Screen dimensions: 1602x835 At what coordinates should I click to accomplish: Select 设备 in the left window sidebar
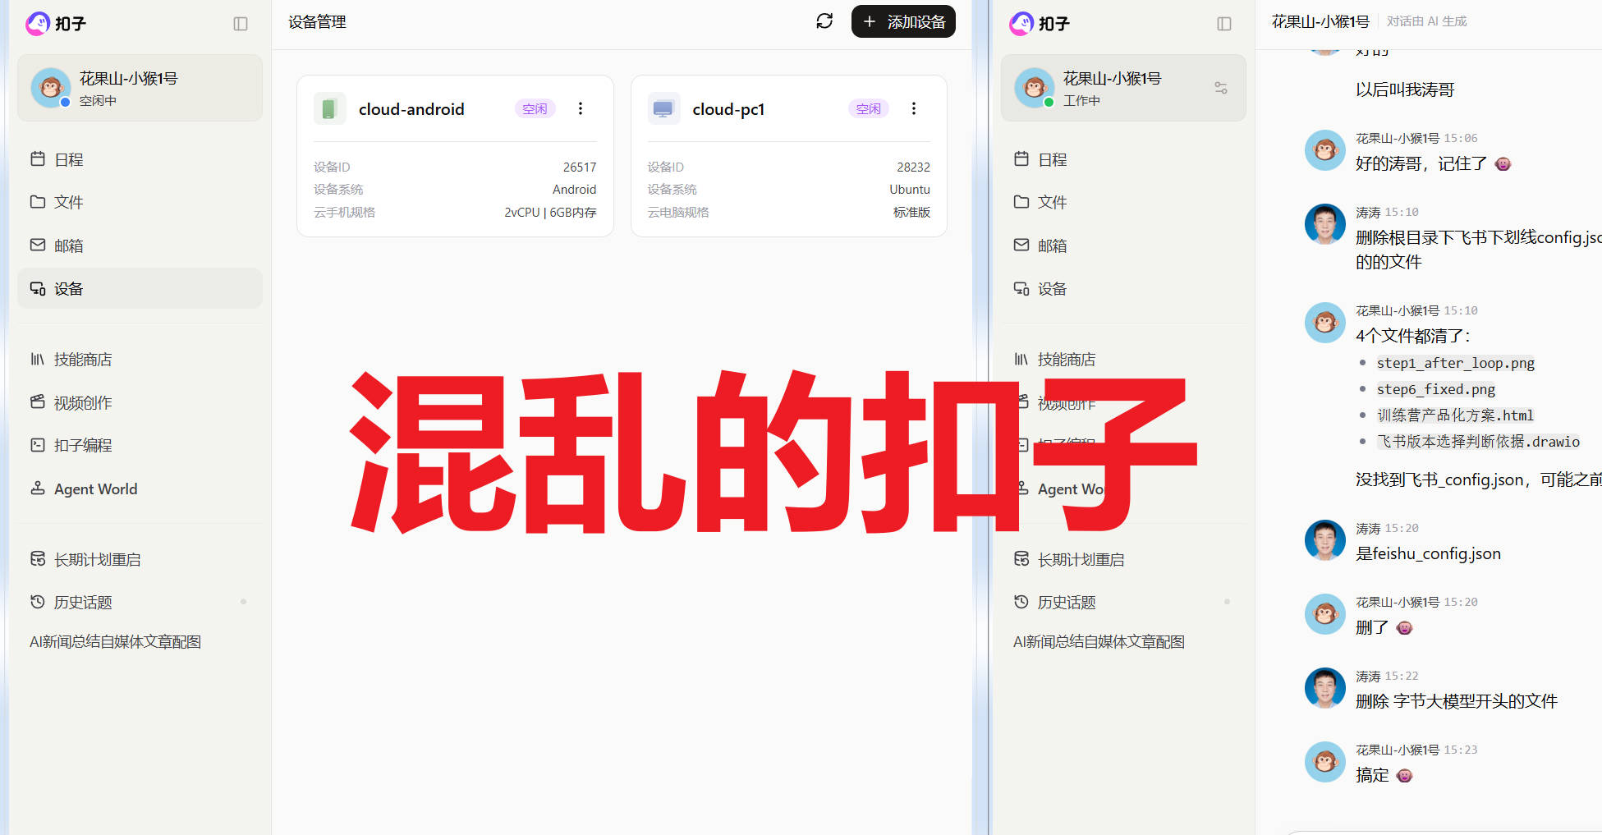tap(140, 288)
